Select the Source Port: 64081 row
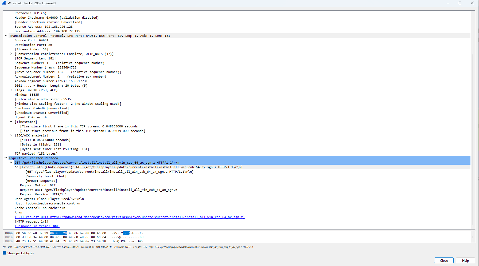Viewport: 479px width, 266px height. 32,40
